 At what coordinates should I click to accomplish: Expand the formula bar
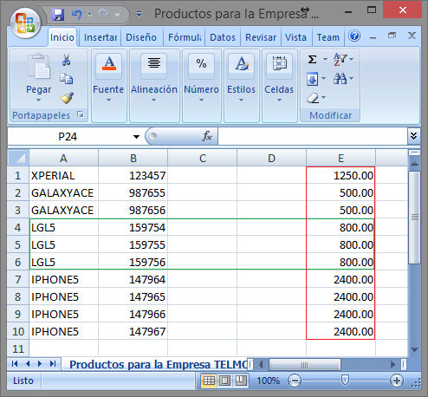tap(414, 136)
